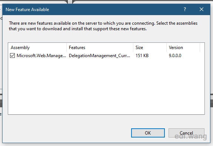Uncheck the Microsoft.Web.Management assembly checkbox

[12, 56]
